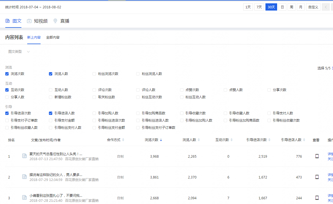Check the 引导支付金额 checkbox

coord(51,120)
